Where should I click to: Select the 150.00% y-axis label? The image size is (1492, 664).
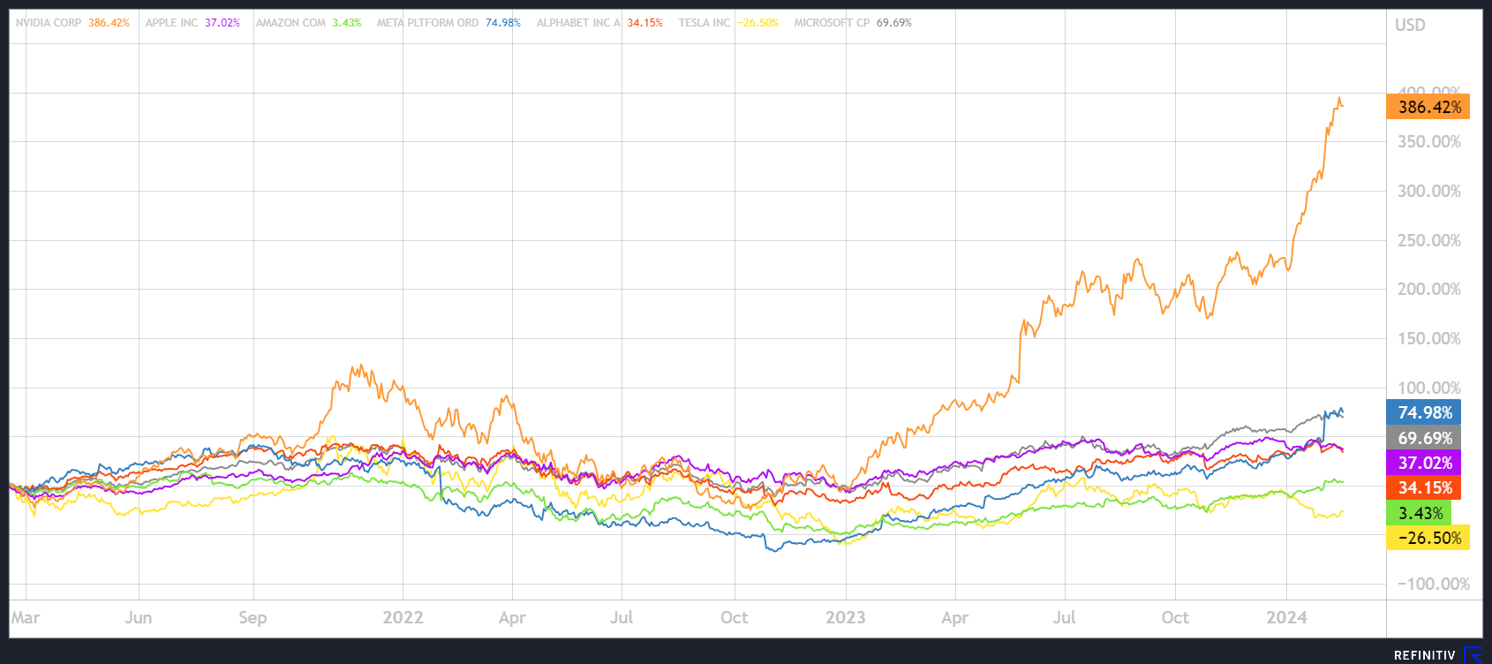pyautogui.click(x=1429, y=338)
